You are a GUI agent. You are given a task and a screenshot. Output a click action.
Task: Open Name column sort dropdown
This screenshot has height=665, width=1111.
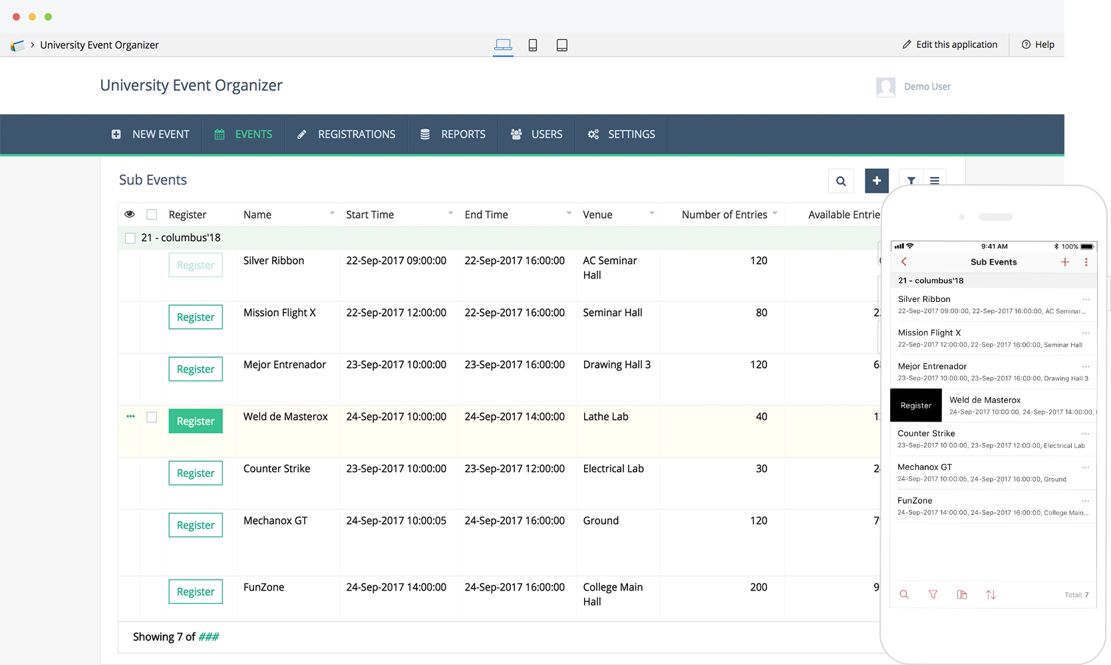[332, 213]
